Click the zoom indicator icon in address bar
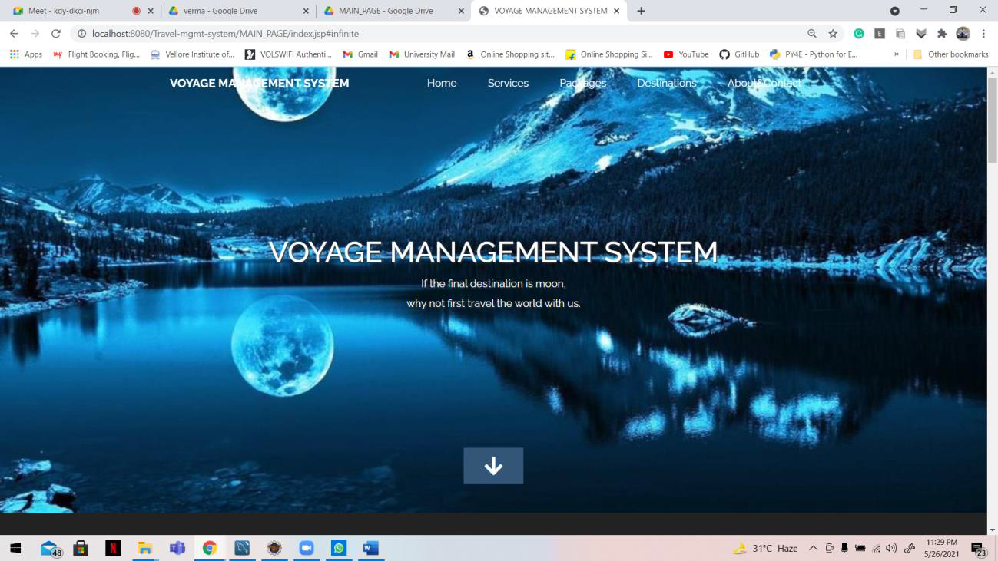 coord(812,34)
